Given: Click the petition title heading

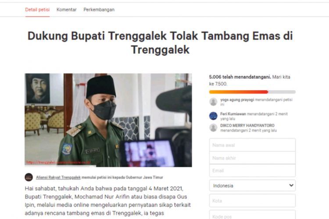Looking at the screenshot, I should [x=160, y=42].
